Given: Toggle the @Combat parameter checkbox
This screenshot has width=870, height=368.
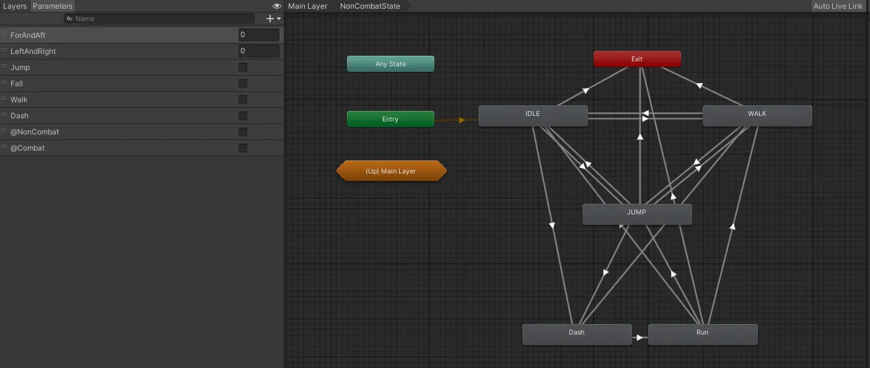Looking at the screenshot, I should tap(243, 148).
